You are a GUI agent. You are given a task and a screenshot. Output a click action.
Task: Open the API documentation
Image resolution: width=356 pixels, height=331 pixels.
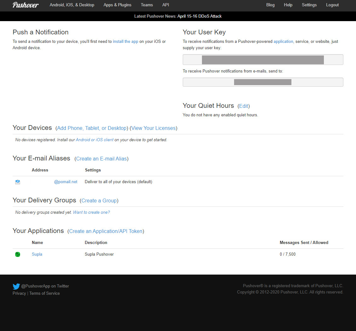pos(165,5)
